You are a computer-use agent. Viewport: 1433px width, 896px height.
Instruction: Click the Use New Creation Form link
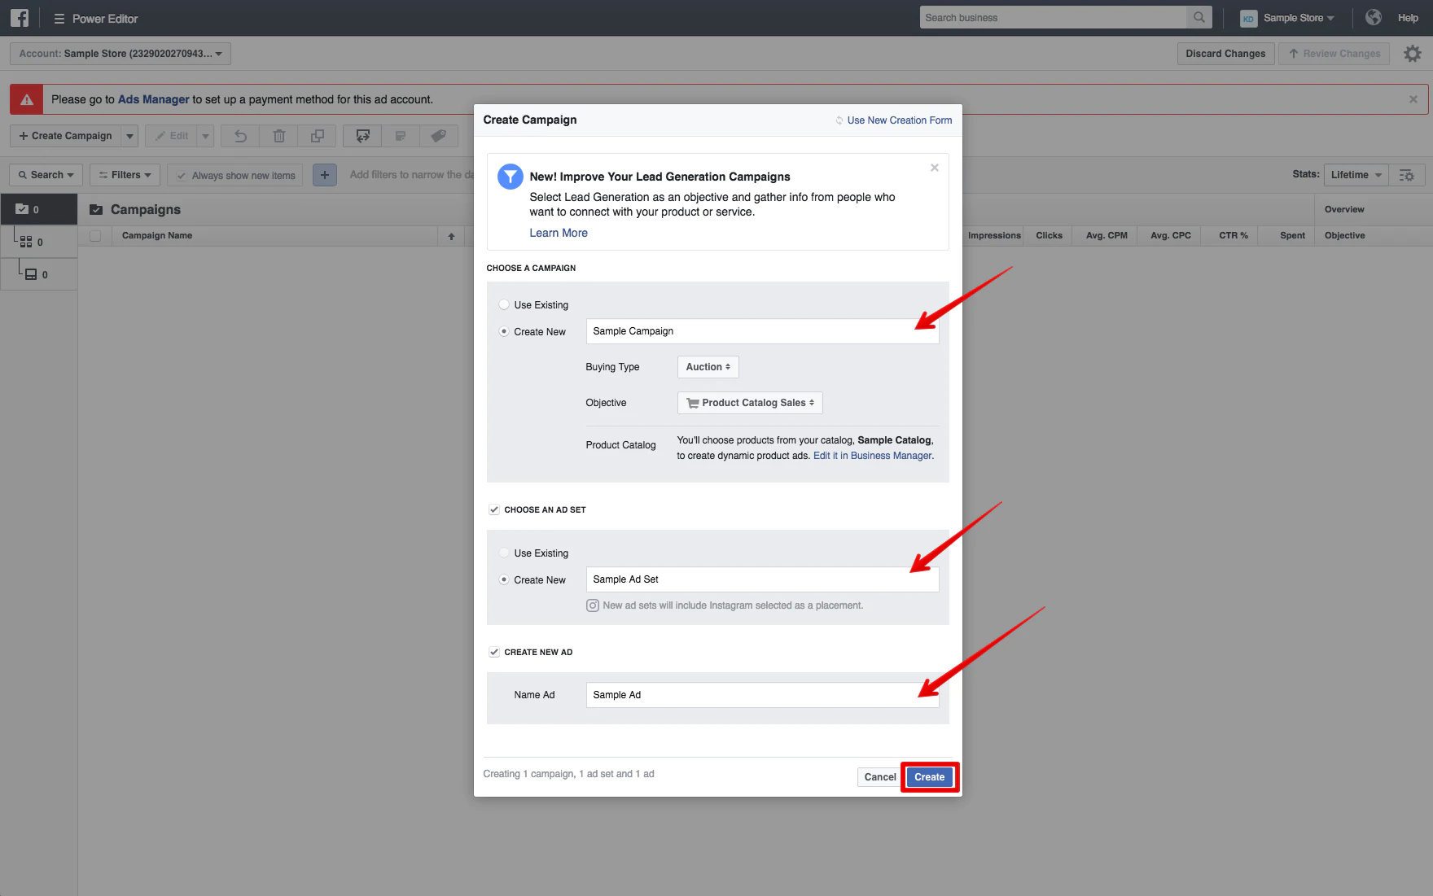899,120
